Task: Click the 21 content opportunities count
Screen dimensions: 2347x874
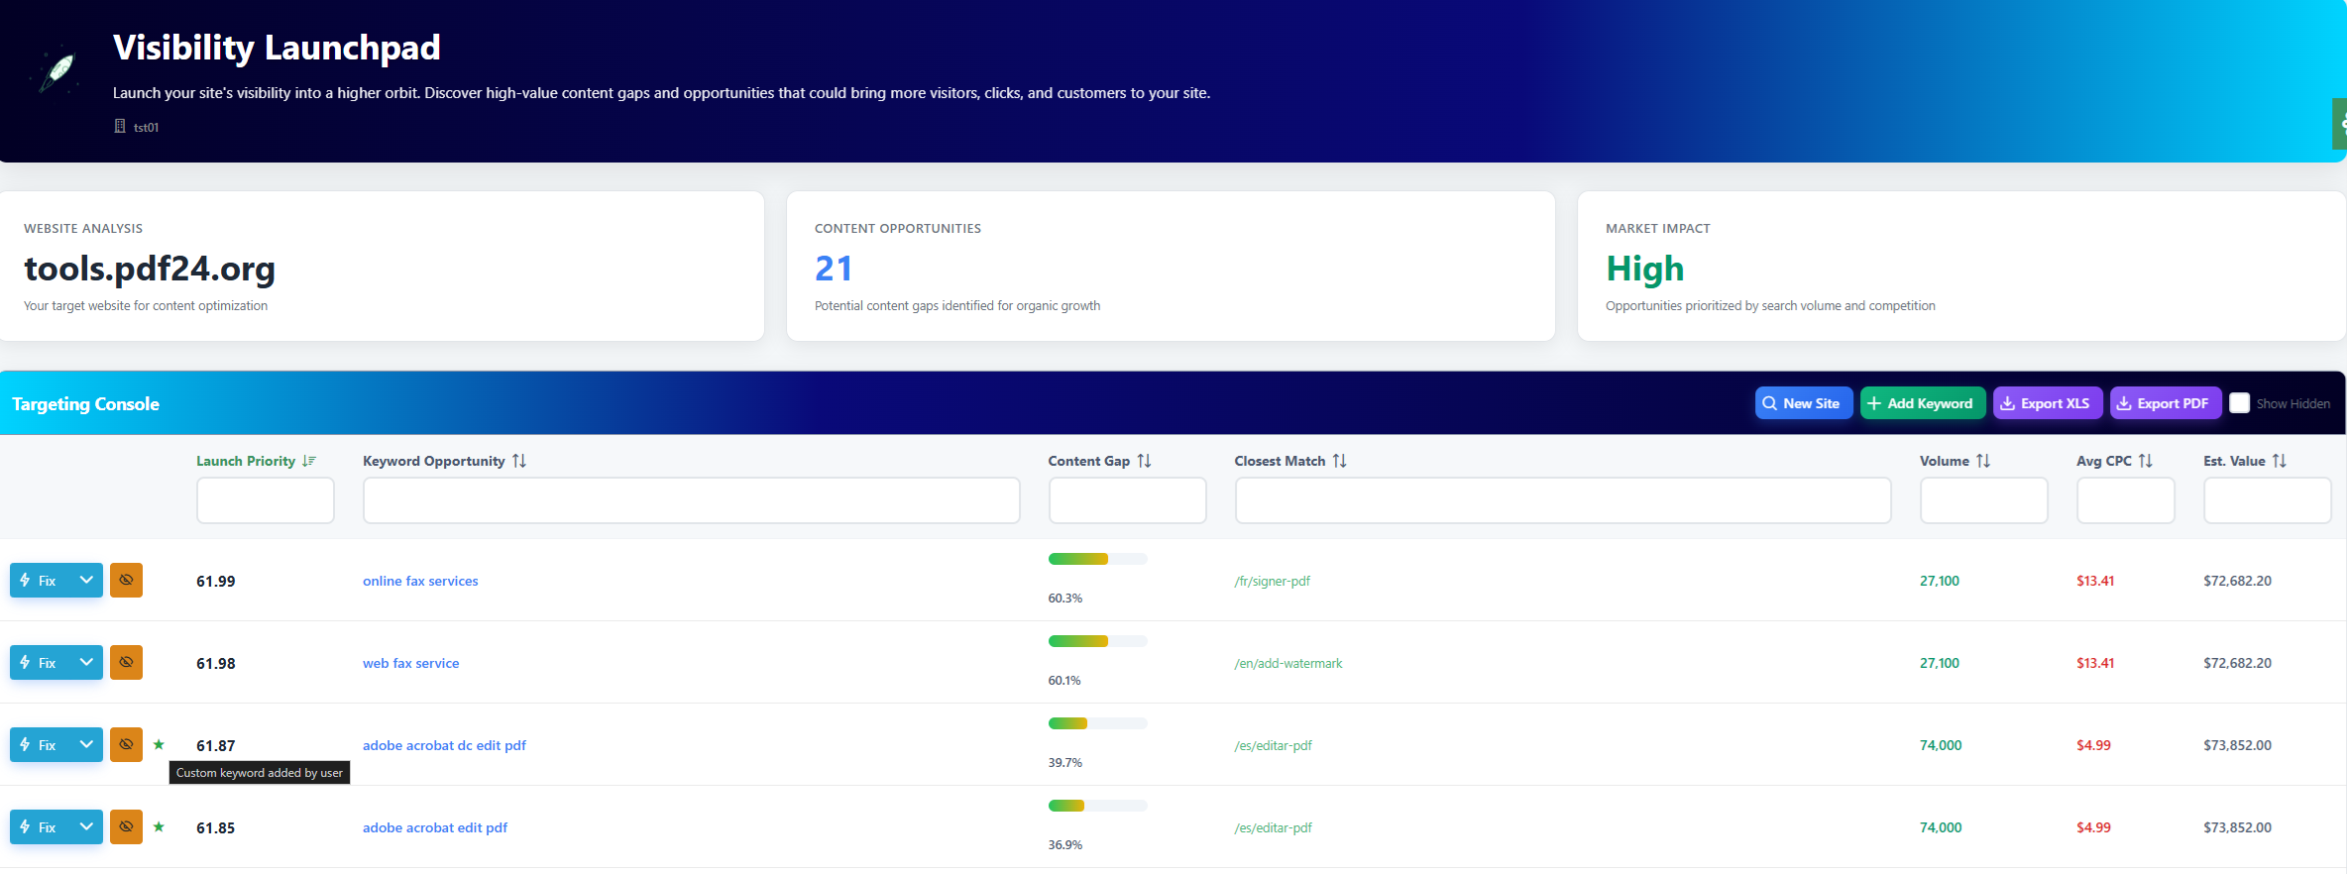Action: [x=834, y=269]
